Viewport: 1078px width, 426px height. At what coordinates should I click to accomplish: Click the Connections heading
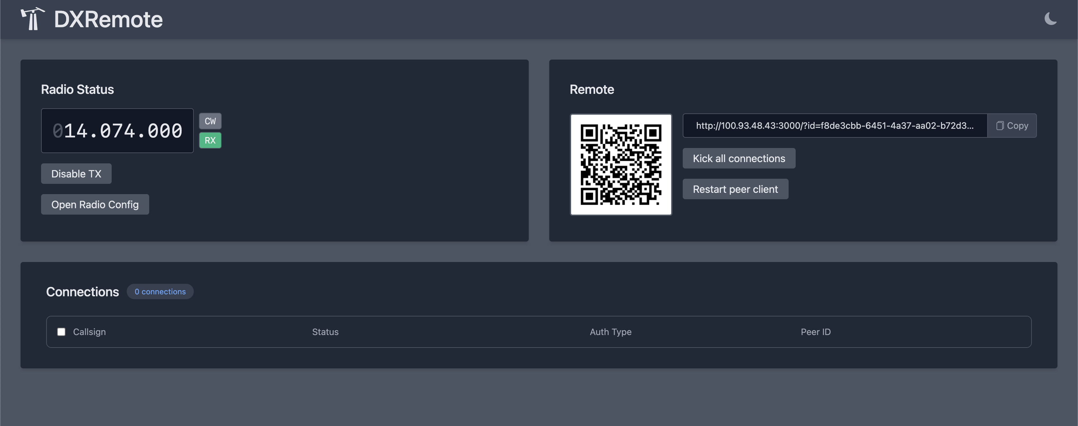pos(82,291)
